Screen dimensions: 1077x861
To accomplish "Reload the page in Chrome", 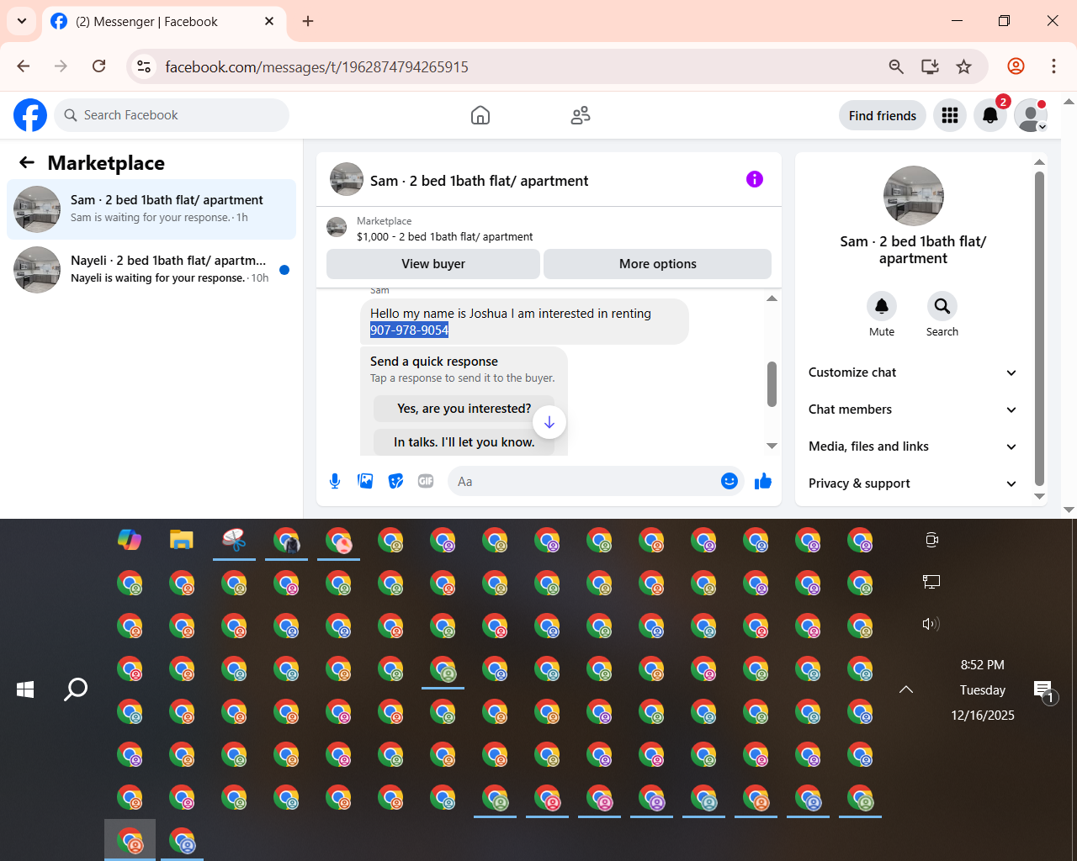I will [x=99, y=66].
